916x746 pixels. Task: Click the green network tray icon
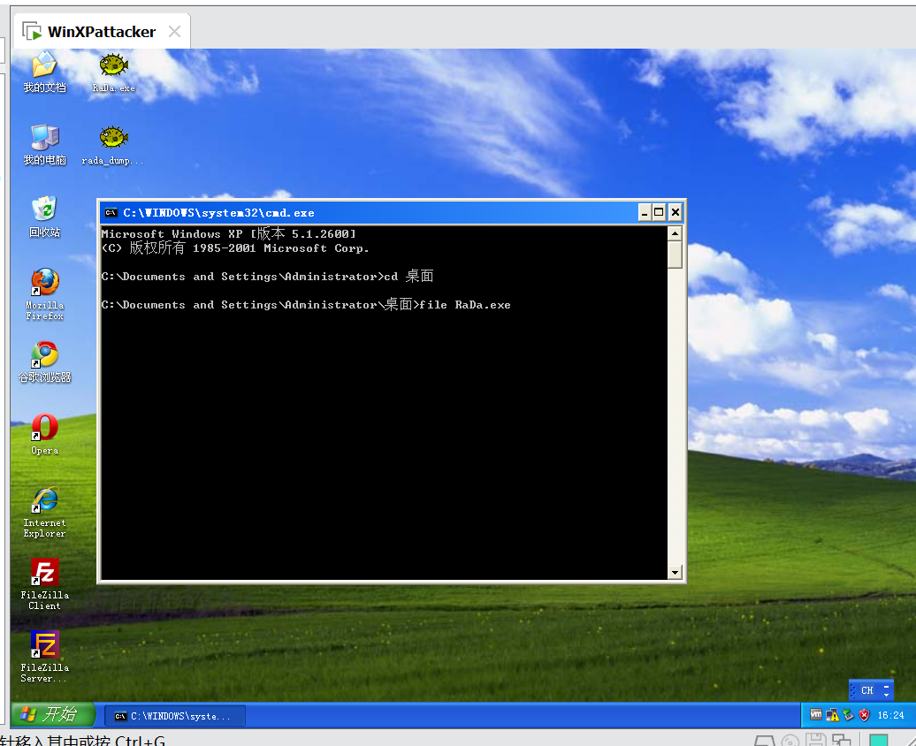[848, 714]
